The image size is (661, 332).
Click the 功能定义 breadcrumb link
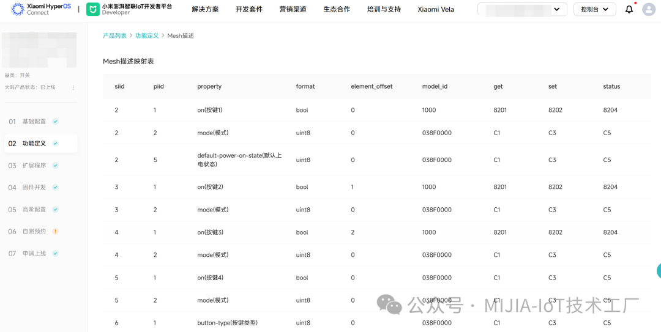[147, 36]
